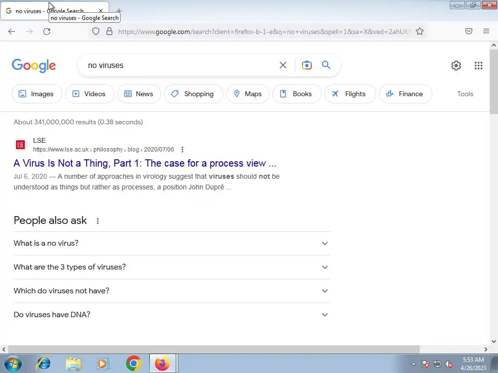498x373 pixels.
Task: Search by image using camera icon
Action: [x=306, y=66]
